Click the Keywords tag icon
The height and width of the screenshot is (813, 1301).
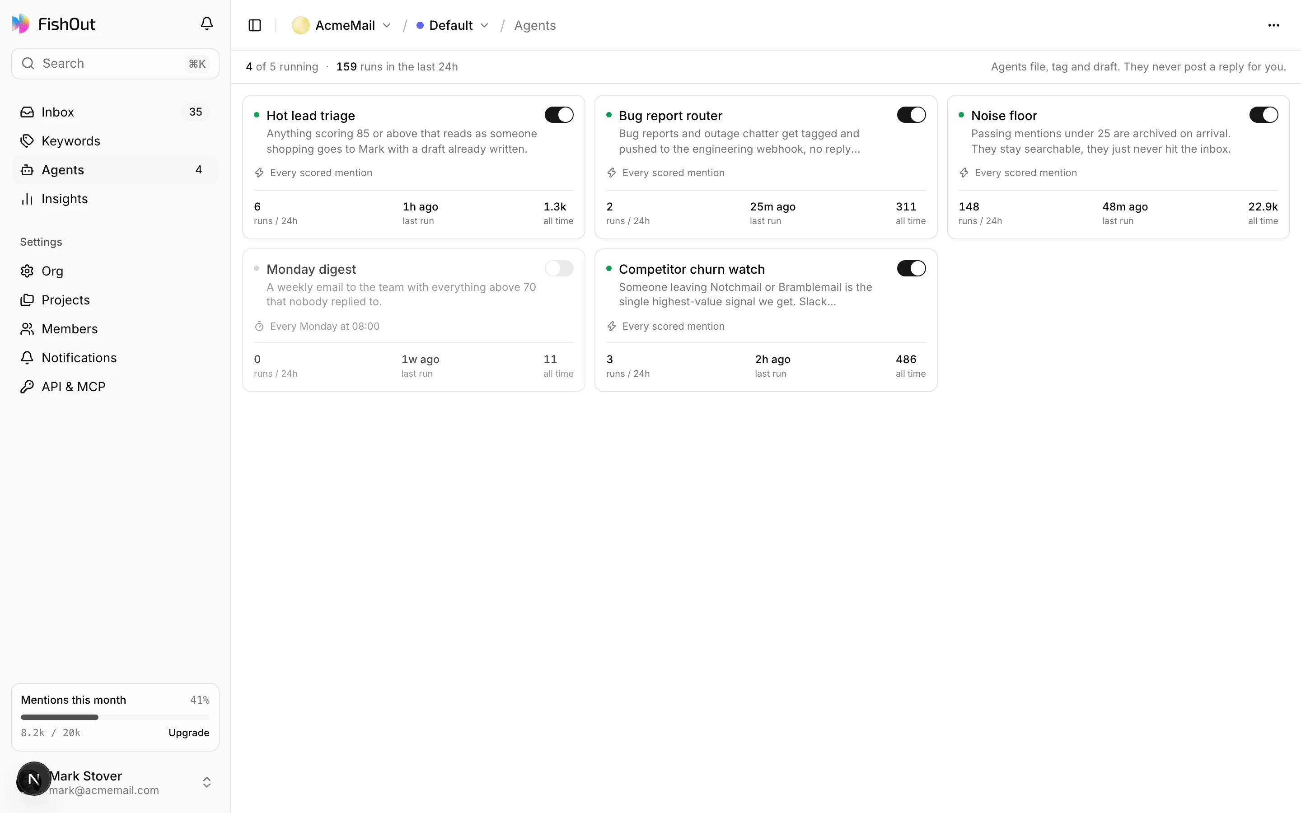27,141
